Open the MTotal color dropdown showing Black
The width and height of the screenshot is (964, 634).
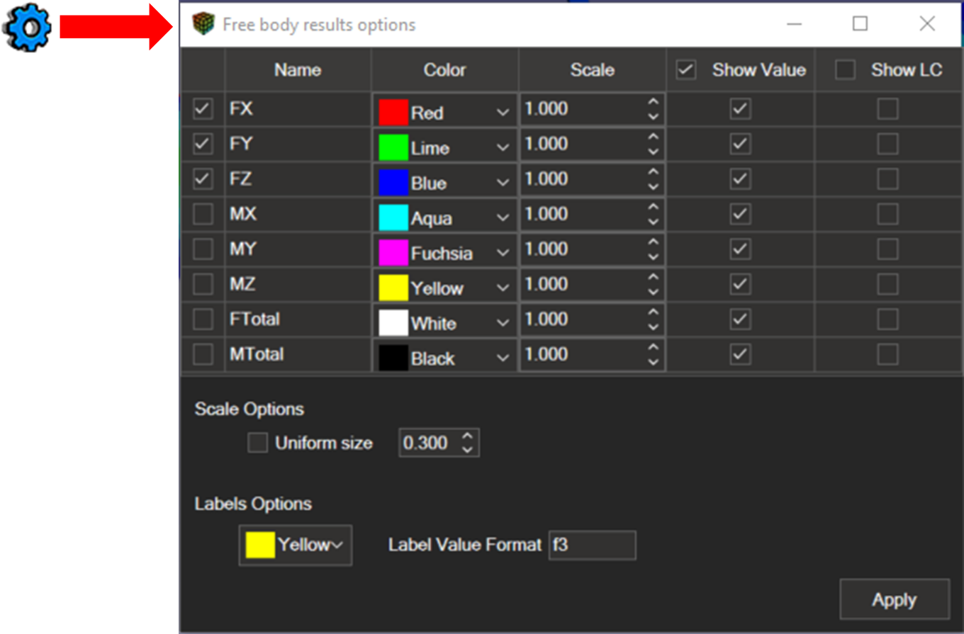(x=444, y=358)
